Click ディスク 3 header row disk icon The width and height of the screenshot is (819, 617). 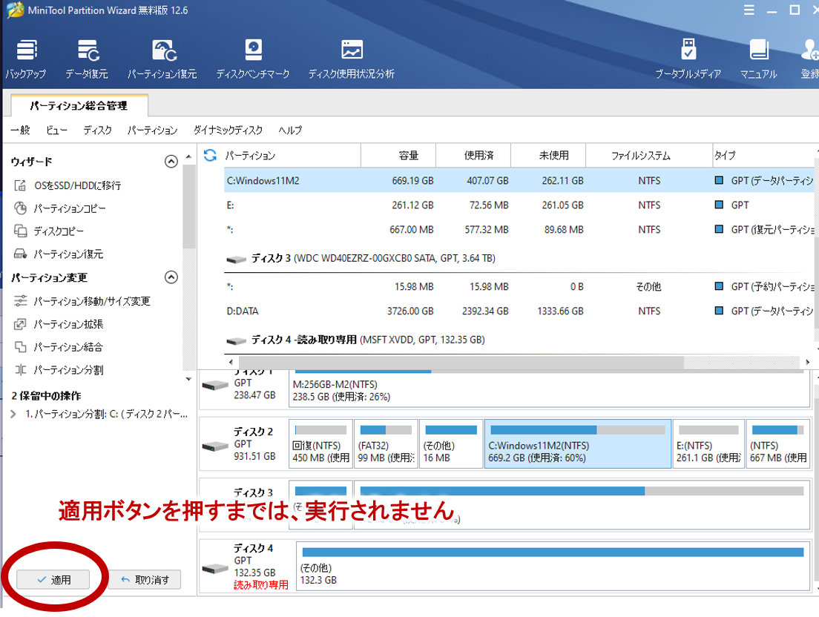pos(236,259)
